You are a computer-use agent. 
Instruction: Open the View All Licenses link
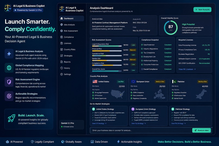pos(187,69)
